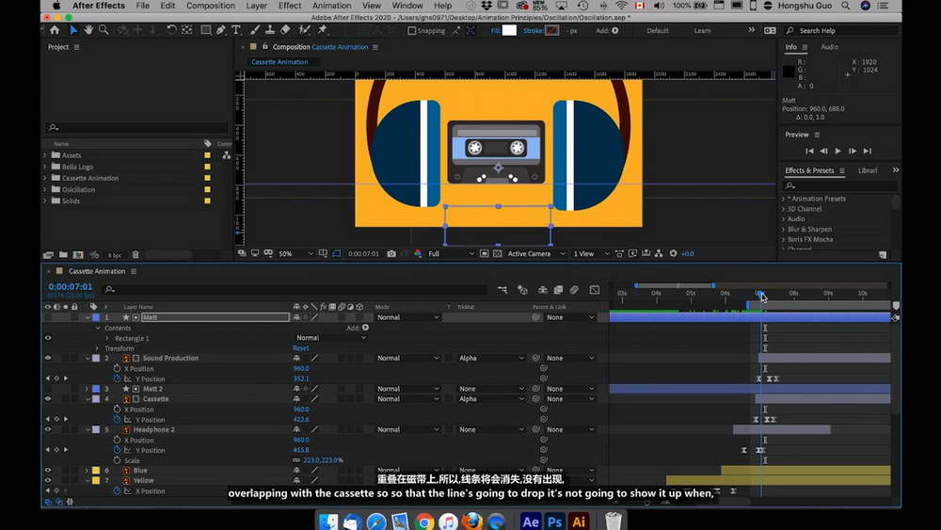The height and width of the screenshot is (530, 941).
Task: Select the Puppet Pin tool
Action: point(323,30)
